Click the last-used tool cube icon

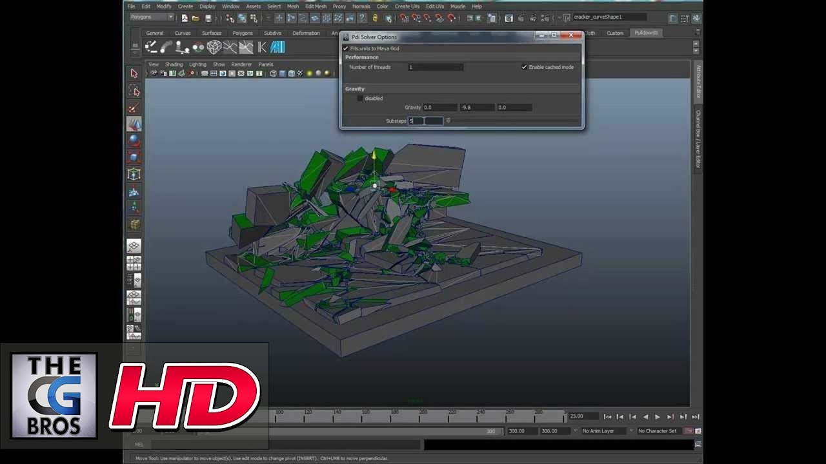coord(134,224)
